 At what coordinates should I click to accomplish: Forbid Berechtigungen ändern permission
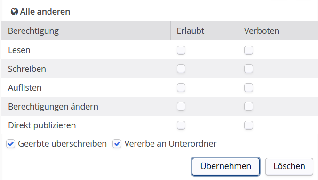248,106
